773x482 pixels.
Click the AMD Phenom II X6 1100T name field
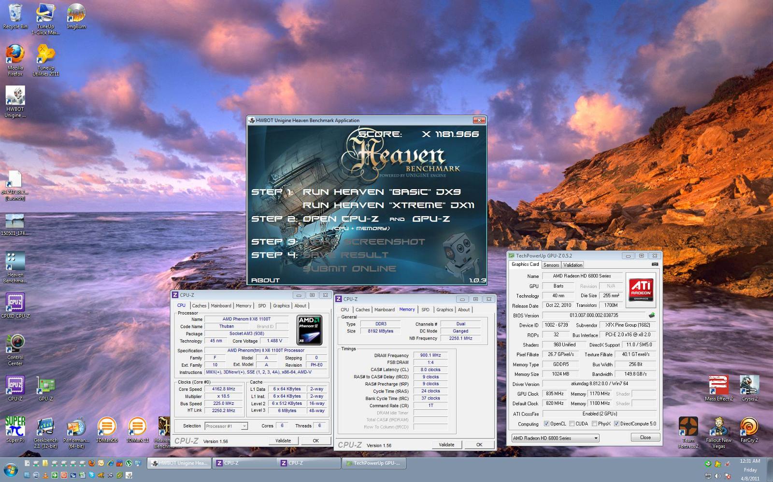pos(246,319)
